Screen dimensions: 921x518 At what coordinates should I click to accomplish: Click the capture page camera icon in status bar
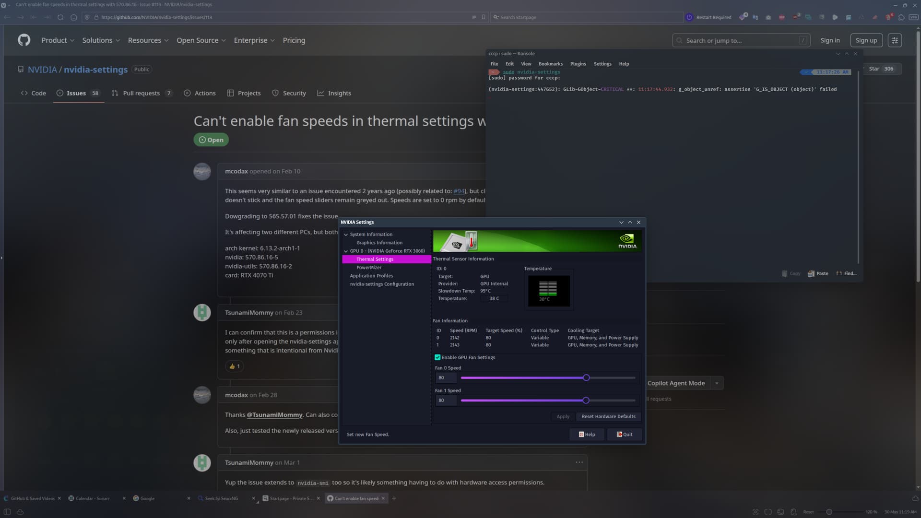click(756, 512)
